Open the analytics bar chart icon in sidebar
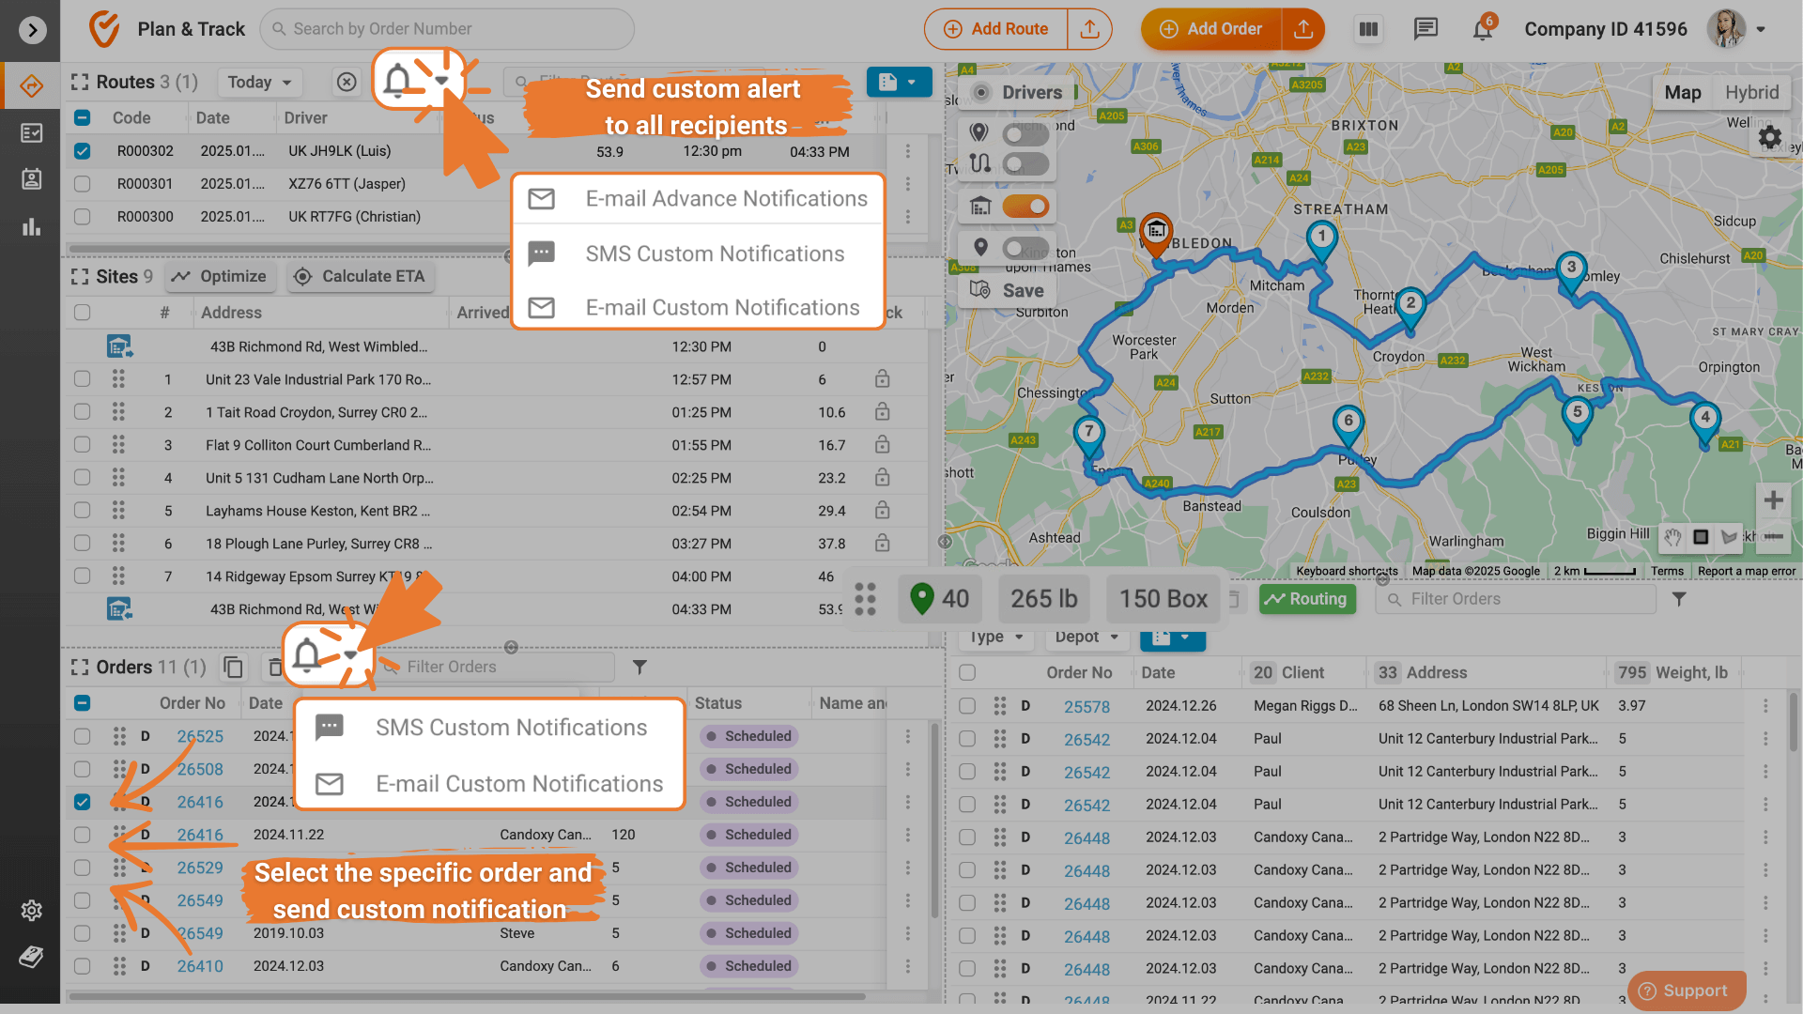Viewport: 1803px width, 1014px height. [x=31, y=226]
